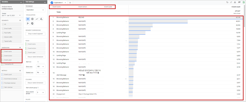Viewport: 246px width, 102px height.
Task: Select the Line chart visualization icon
Action: 37,19
